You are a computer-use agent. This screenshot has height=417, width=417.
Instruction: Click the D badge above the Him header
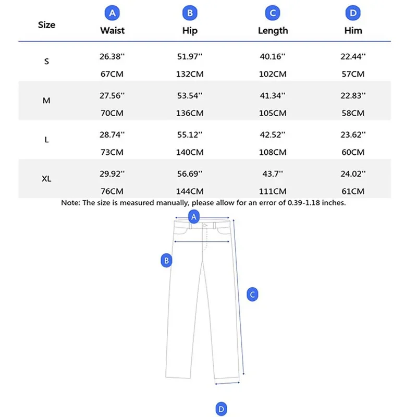pyautogui.click(x=353, y=13)
